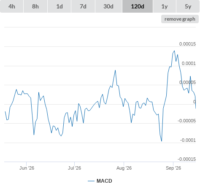
Task: Select the 7d range tab
Action: pyautogui.click(x=83, y=6)
